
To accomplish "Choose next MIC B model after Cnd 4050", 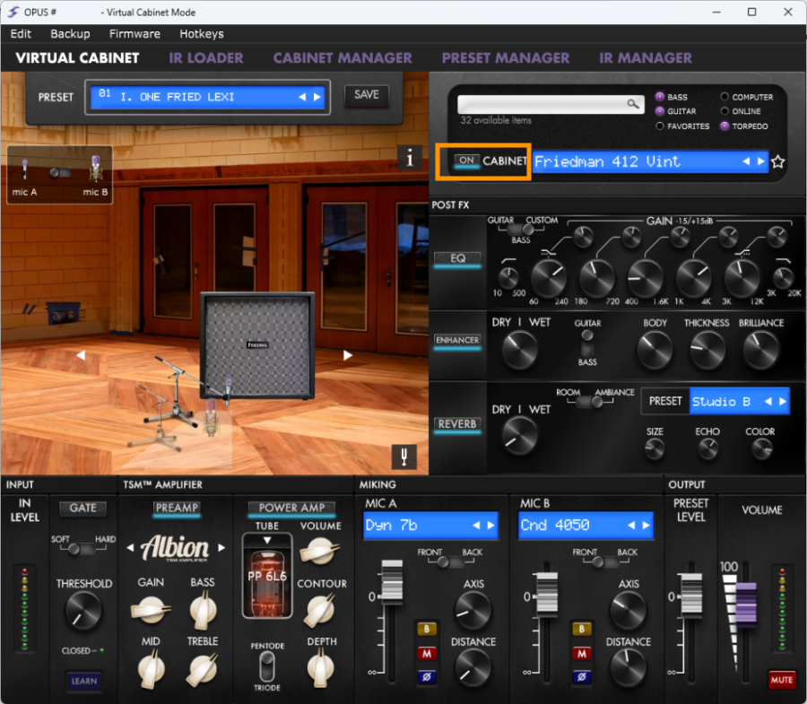I will point(646,526).
